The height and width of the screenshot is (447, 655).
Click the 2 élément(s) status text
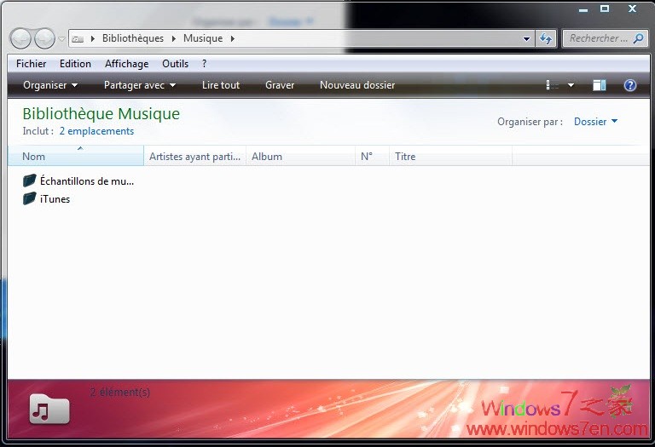pyautogui.click(x=120, y=392)
